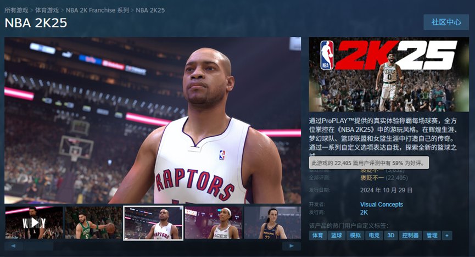Click NBA 2K25 breadcrumb link

click(150, 10)
